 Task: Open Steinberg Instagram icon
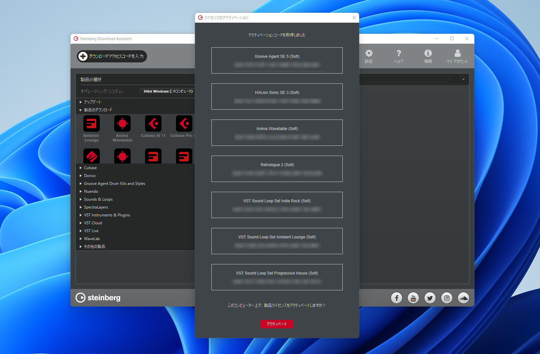(447, 298)
